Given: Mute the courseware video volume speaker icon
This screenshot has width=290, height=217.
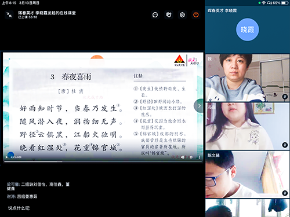Looking at the screenshot, I should tap(182, 157).
